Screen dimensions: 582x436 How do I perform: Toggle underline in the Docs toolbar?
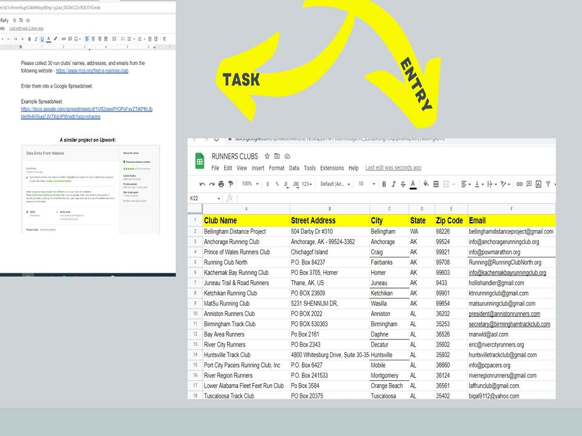click(x=42, y=39)
